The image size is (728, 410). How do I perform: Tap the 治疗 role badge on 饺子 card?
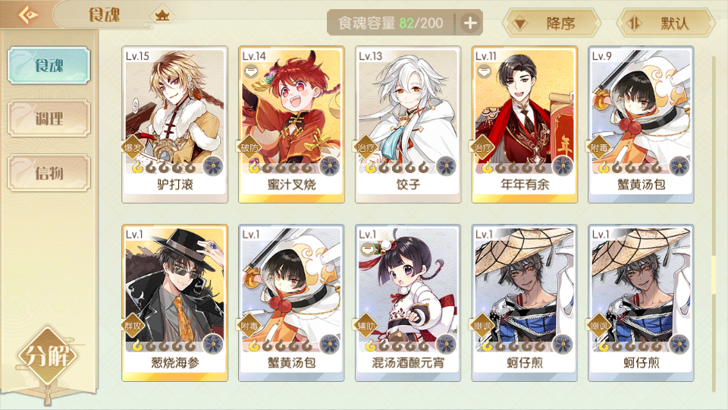[366, 147]
